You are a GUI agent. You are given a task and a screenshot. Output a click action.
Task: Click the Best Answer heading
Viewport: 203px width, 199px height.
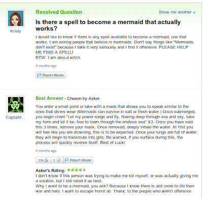(x=49, y=98)
